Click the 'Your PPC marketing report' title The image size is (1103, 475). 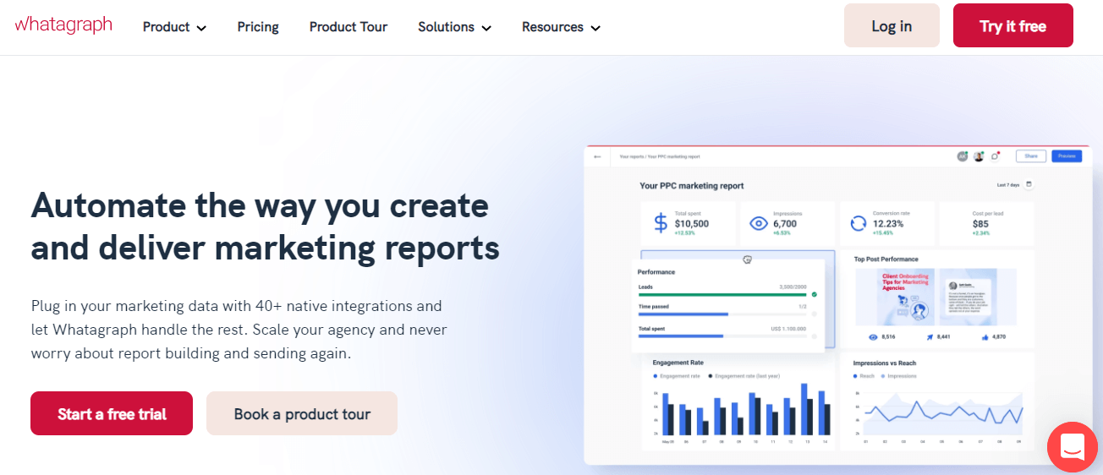tap(692, 185)
